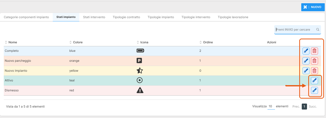
Task: Click the orange color value
Action: click(x=74, y=61)
